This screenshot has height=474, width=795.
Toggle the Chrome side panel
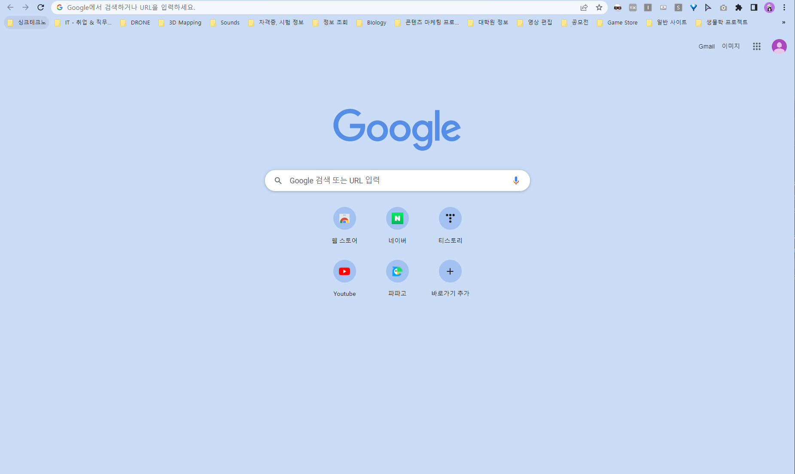pyautogui.click(x=754, y=7)
